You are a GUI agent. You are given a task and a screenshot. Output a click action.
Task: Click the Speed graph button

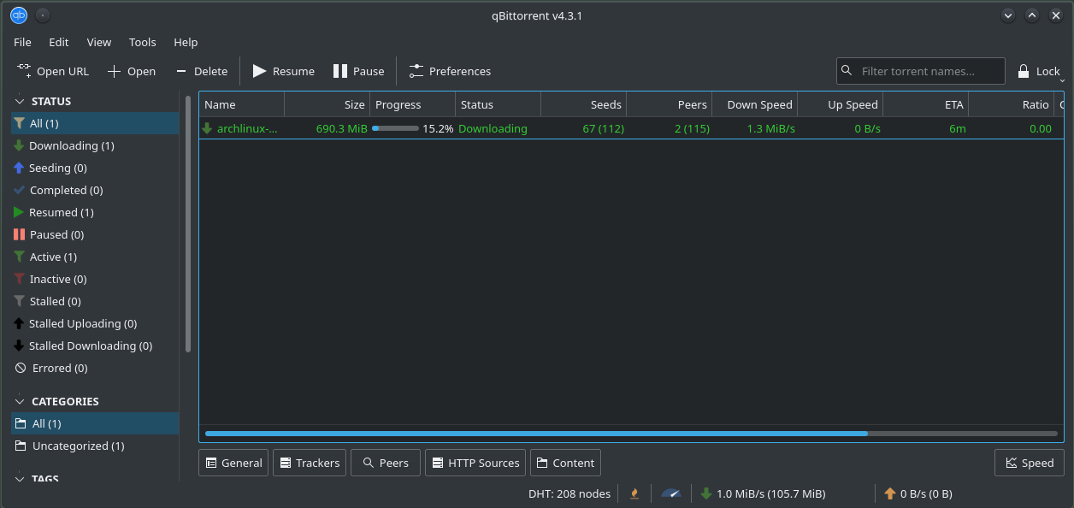tap(1029, 463)
